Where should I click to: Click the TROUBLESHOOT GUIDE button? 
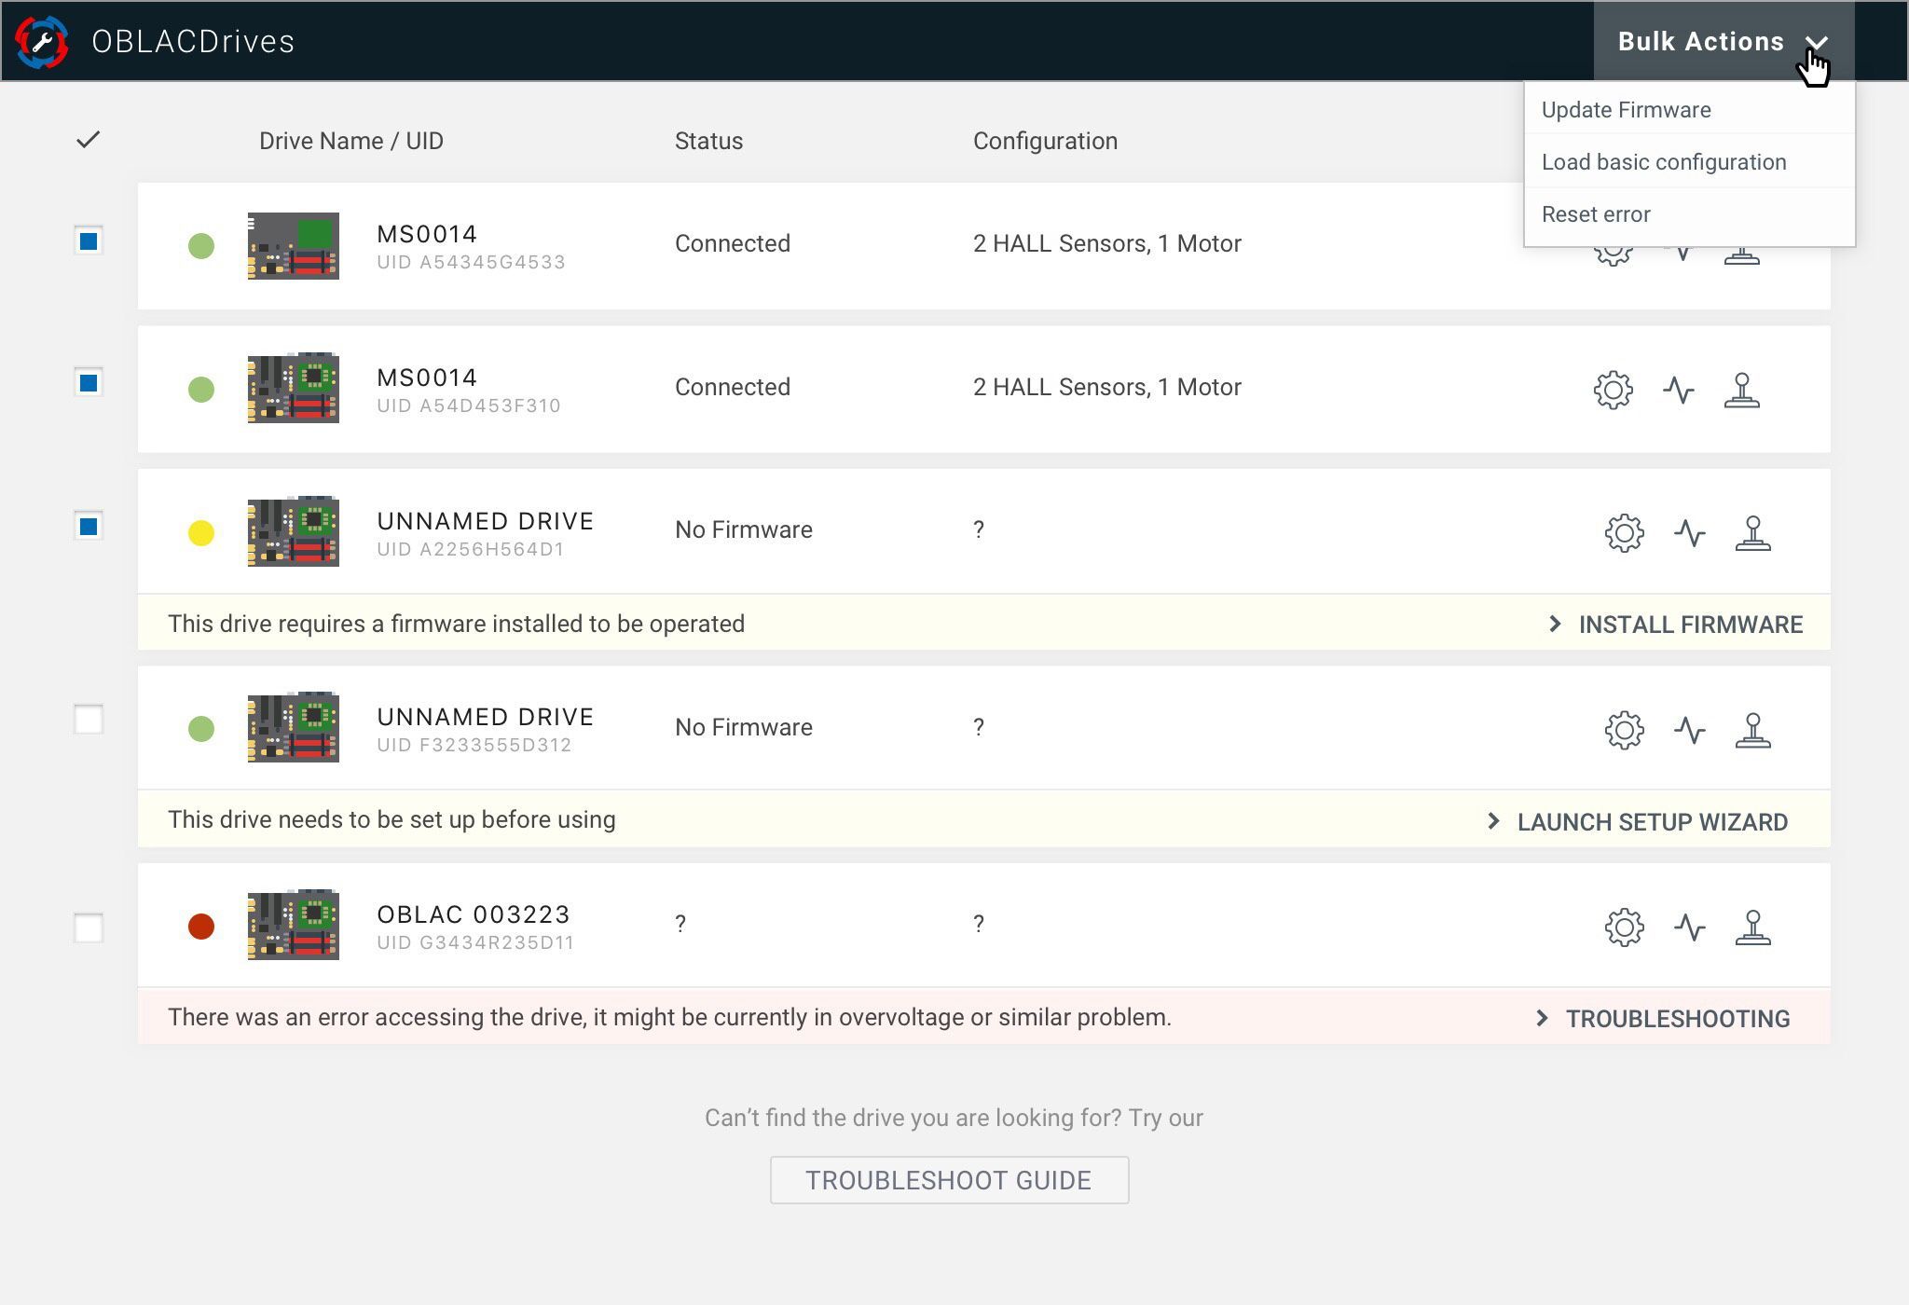949,1180
